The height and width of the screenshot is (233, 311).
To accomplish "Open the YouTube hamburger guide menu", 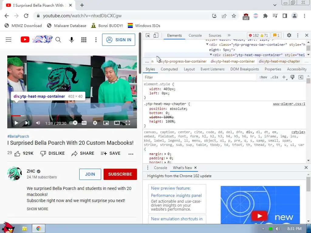I will 9,40.
